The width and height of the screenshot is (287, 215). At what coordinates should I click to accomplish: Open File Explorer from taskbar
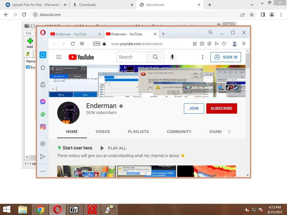[x=23, y=209]
